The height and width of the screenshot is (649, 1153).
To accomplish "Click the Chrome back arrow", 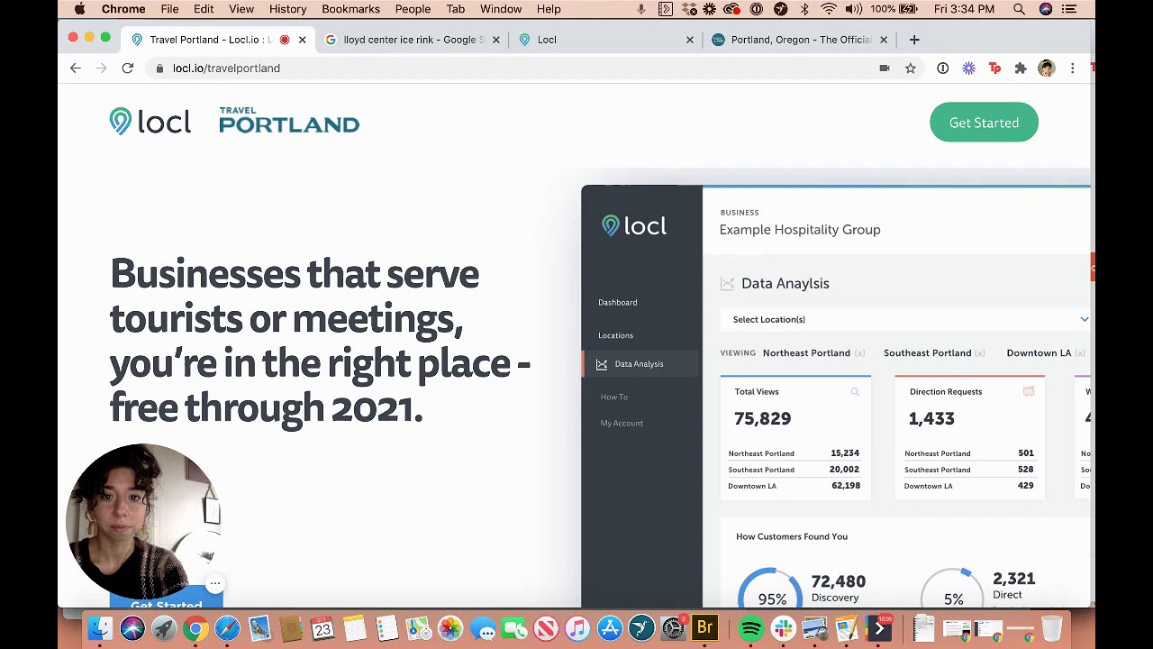I will point(76,69).
